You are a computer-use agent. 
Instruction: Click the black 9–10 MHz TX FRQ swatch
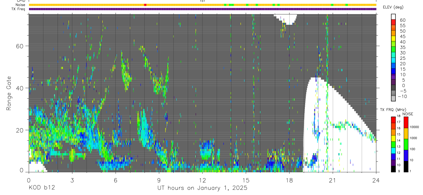(393, 169)
